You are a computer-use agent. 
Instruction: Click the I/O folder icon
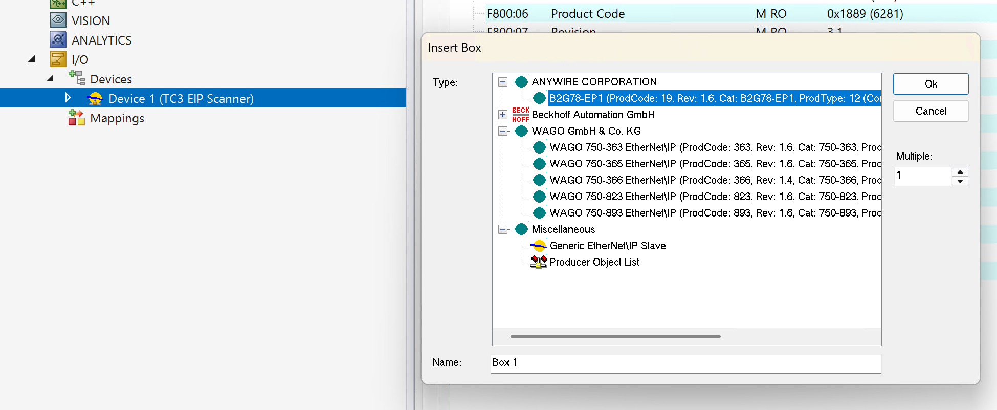point(58,59)
